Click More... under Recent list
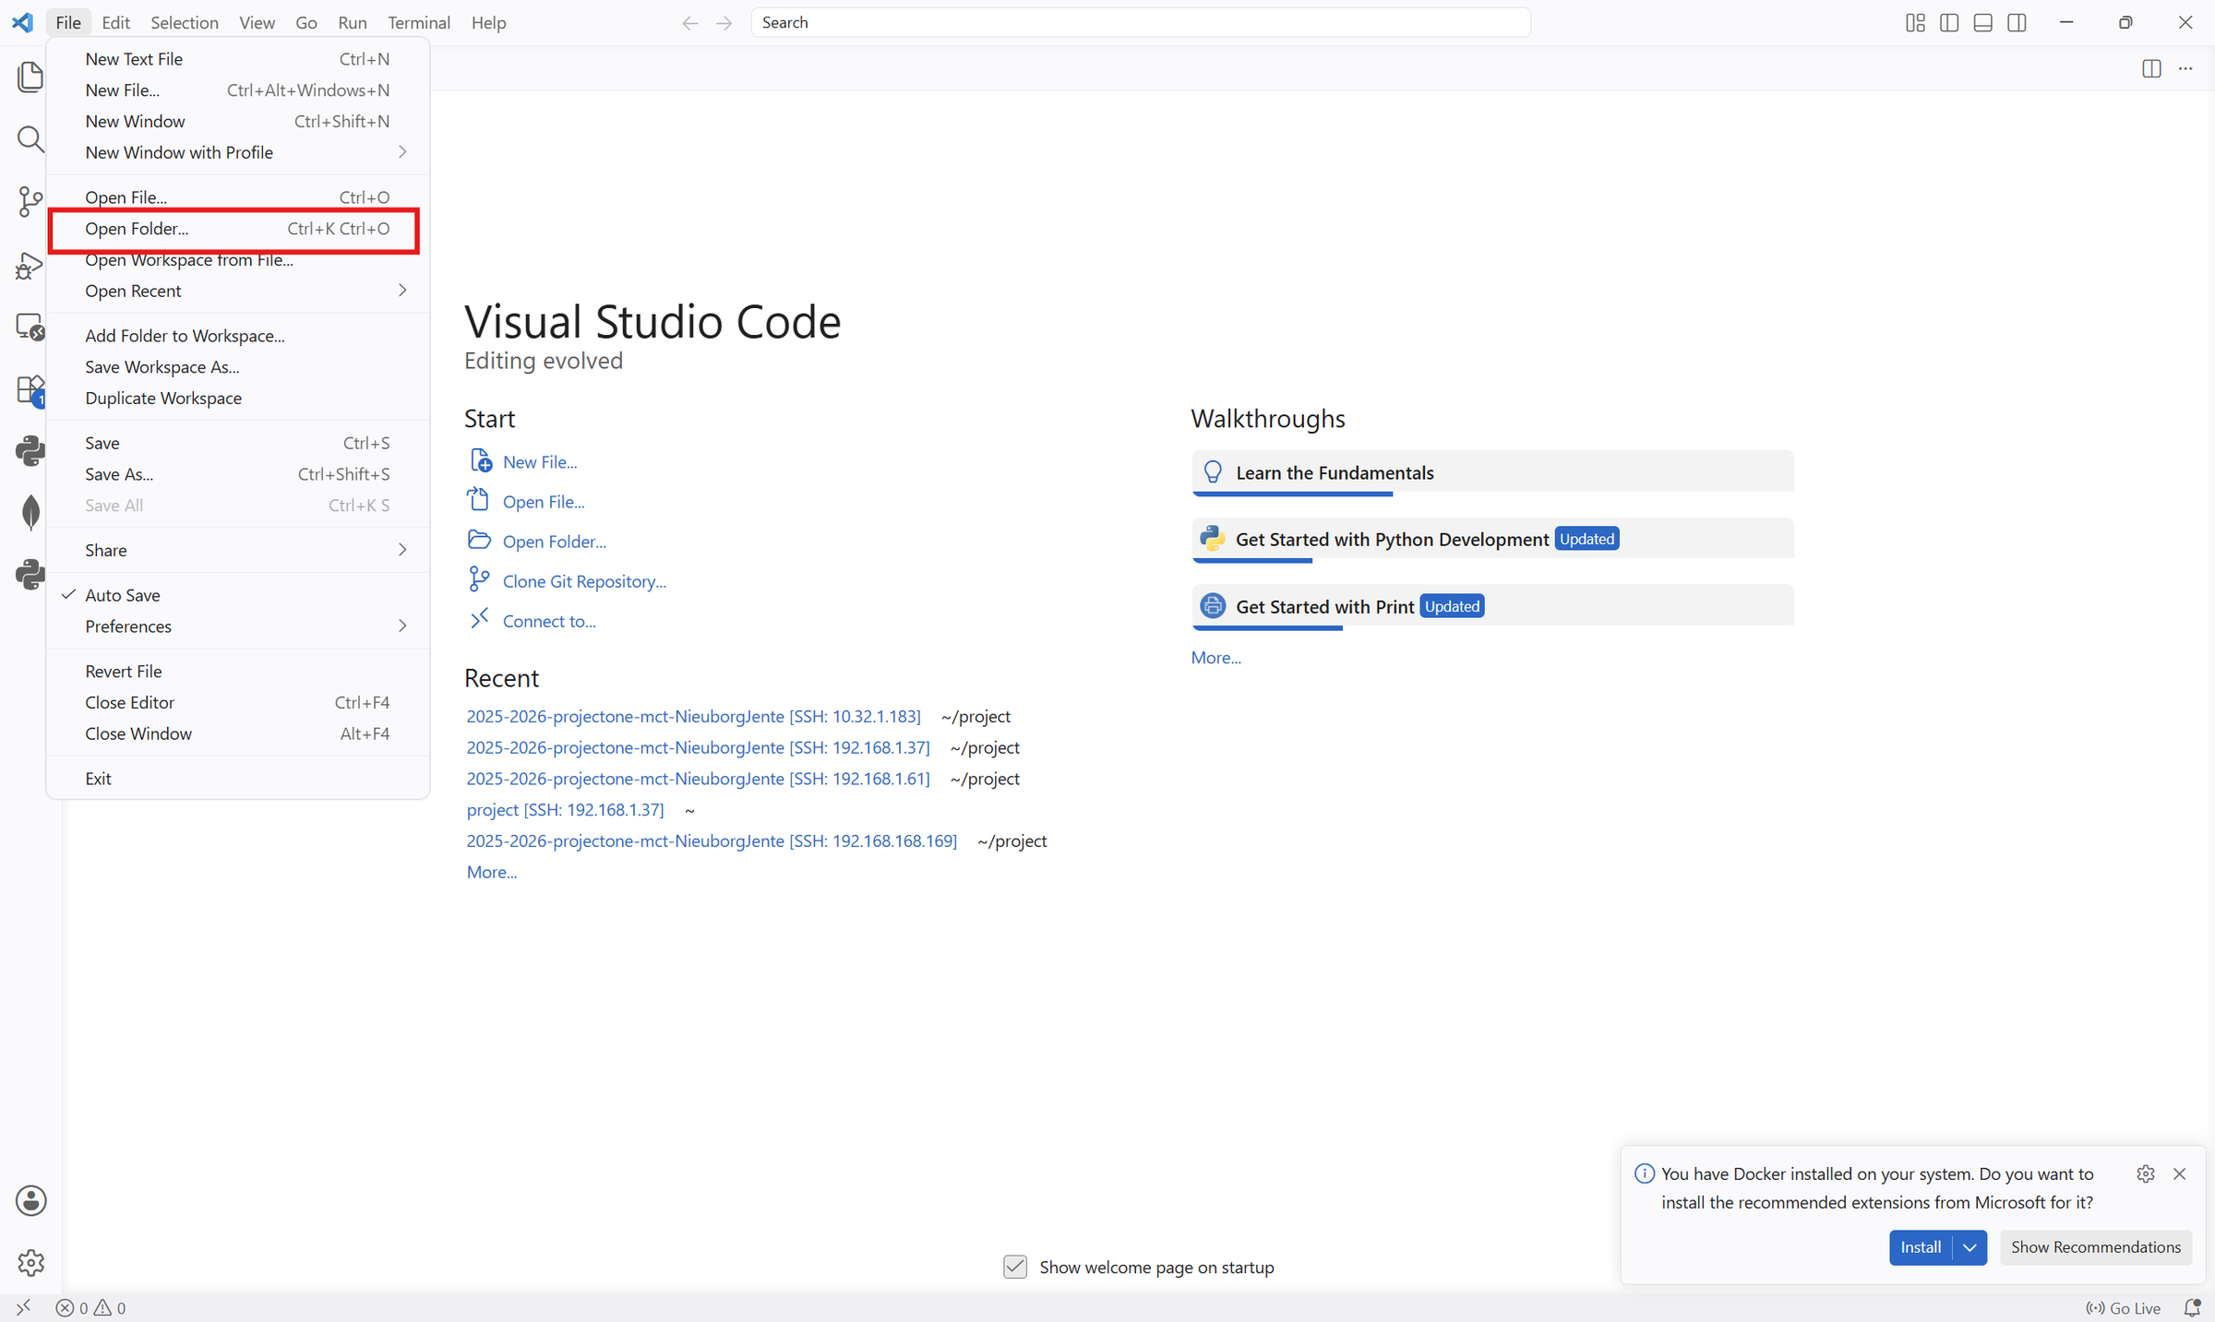Viewport: 2215px width, 1322px height. click(492, 873)
